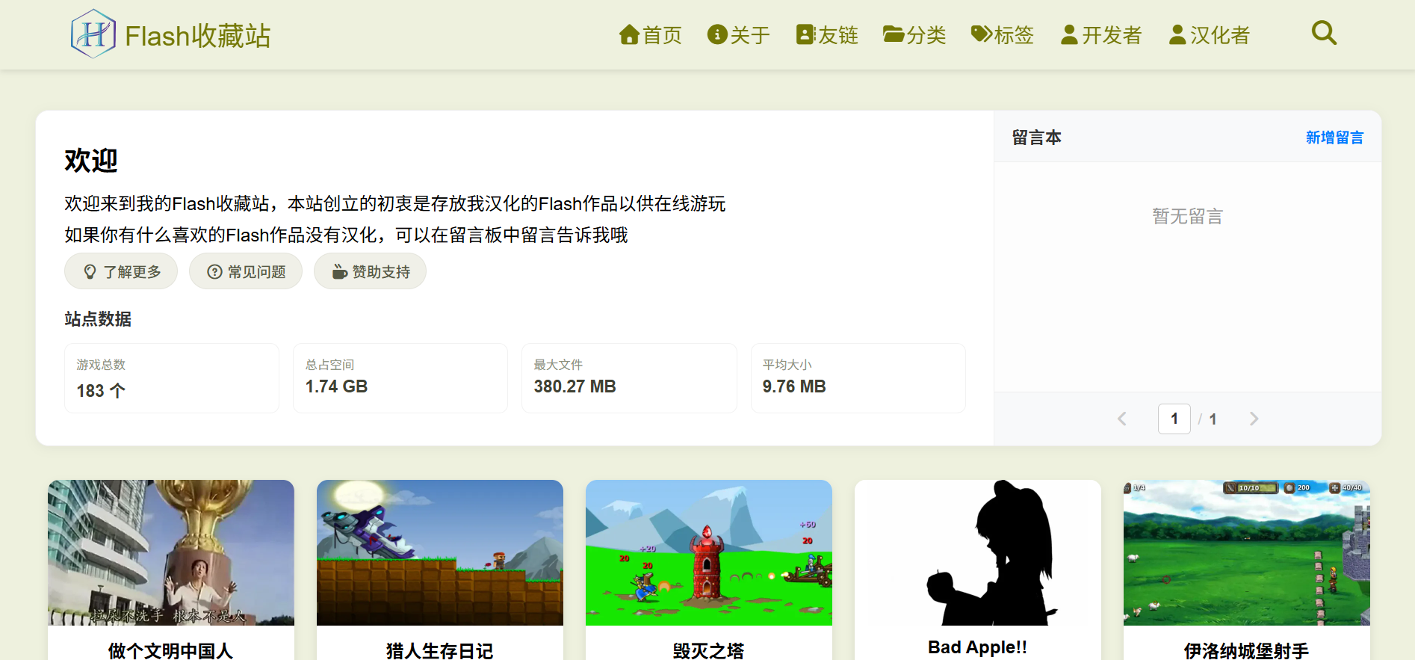Click the 平均大小 9.76 MB stat card
This screenshot has width=1415, height=660.
point(858,378)
